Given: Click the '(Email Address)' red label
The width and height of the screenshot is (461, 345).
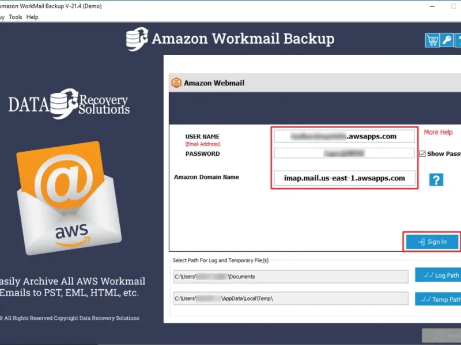Looking at the screenshot, I should [x=203, y=144].
